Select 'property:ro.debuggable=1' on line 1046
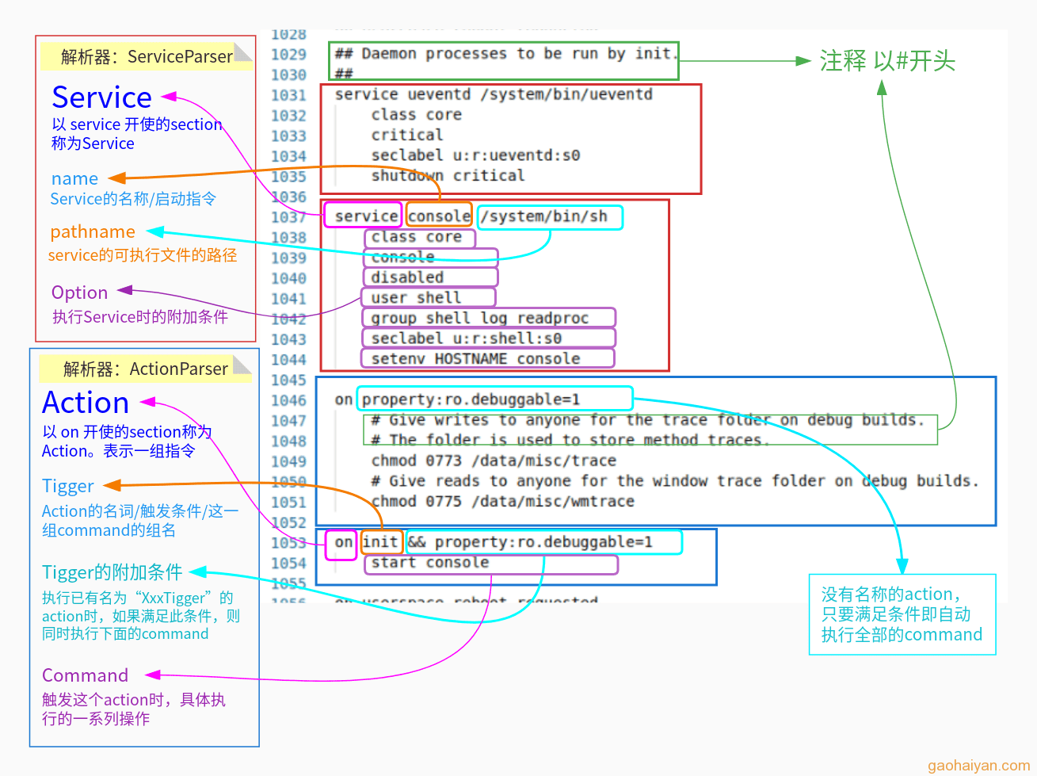Viewport: 1037px width, 776px height. (x=471, y=399)
